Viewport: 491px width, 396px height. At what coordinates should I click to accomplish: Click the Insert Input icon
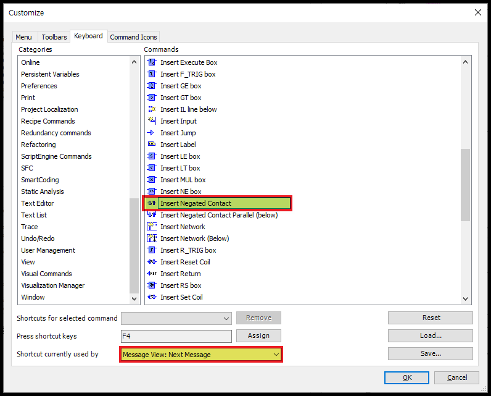pos(152,121)
